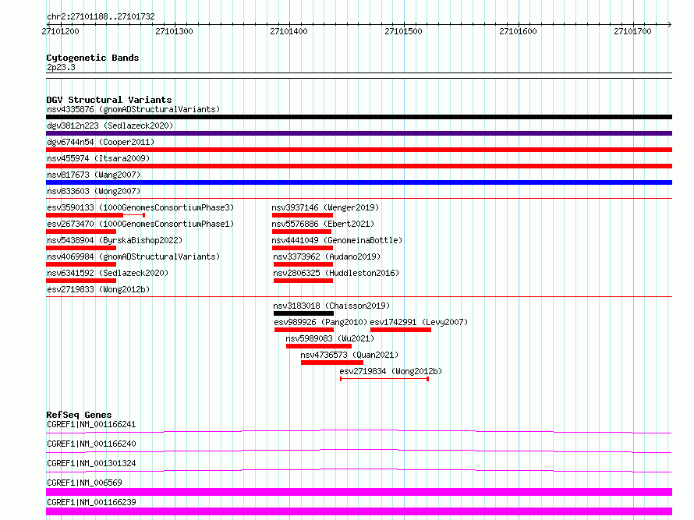Open variant esv989926 (Pang2010) label

tap(321, 322)
